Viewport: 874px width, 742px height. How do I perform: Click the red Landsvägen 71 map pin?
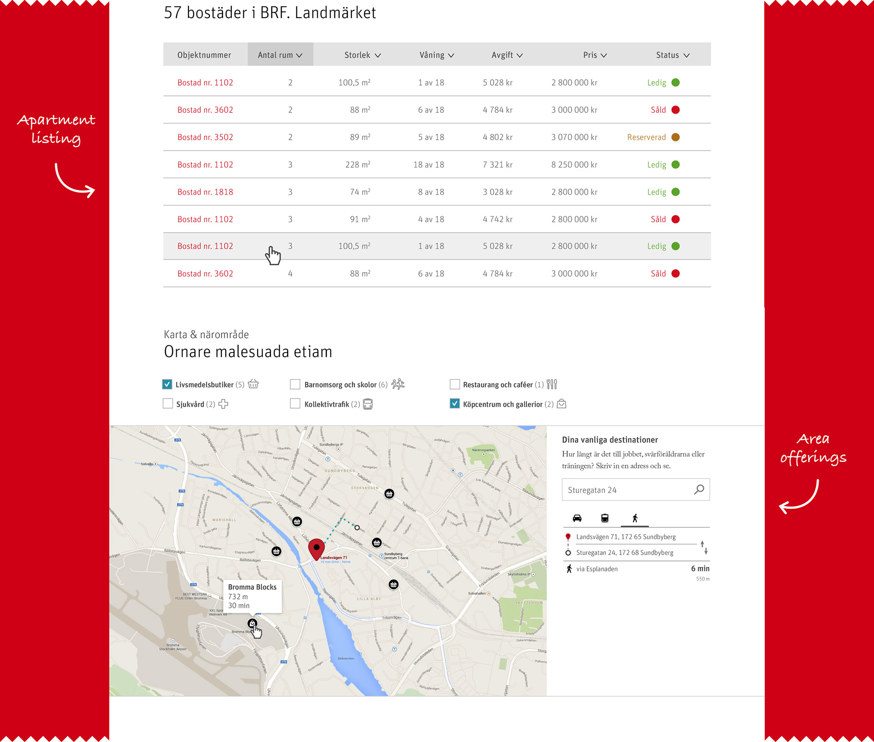[316, 548]
